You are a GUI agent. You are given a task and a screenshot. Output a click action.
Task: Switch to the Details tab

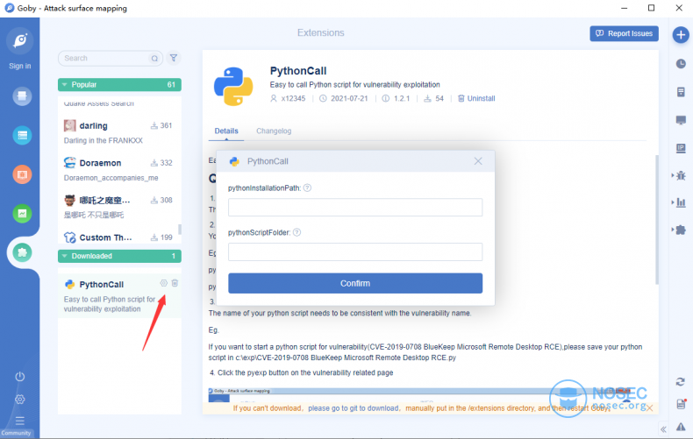(226, 131)
